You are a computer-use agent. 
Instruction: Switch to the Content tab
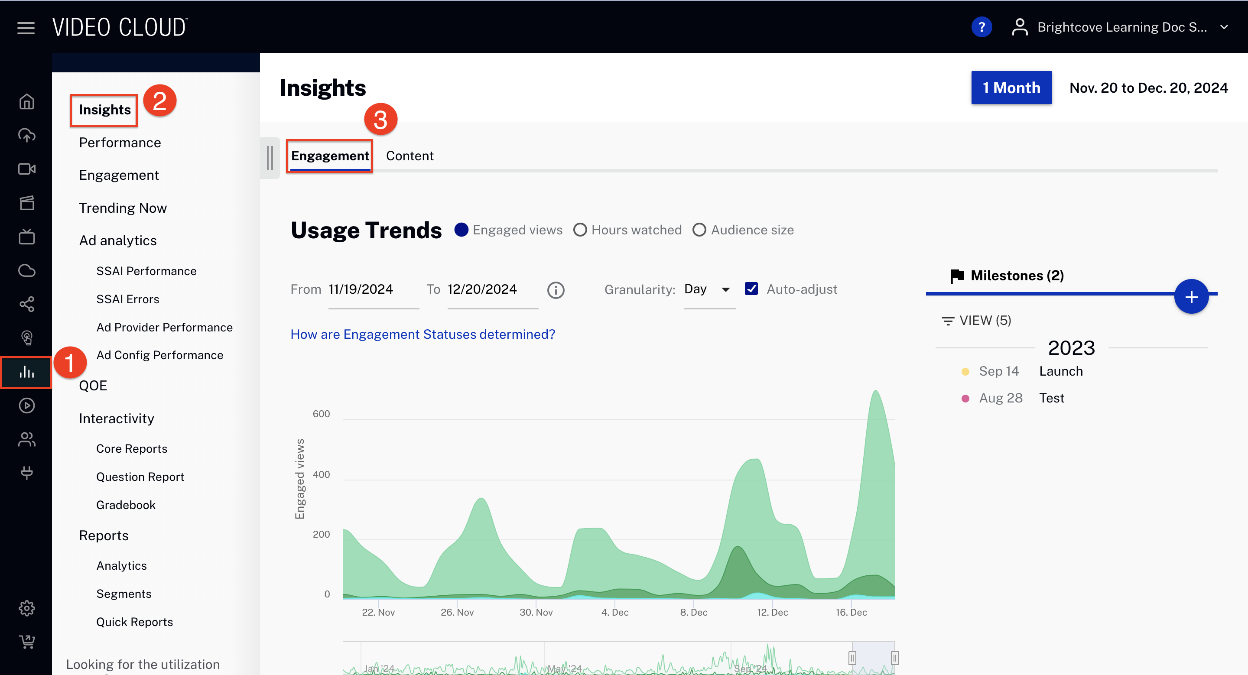[x=411, y=155]
